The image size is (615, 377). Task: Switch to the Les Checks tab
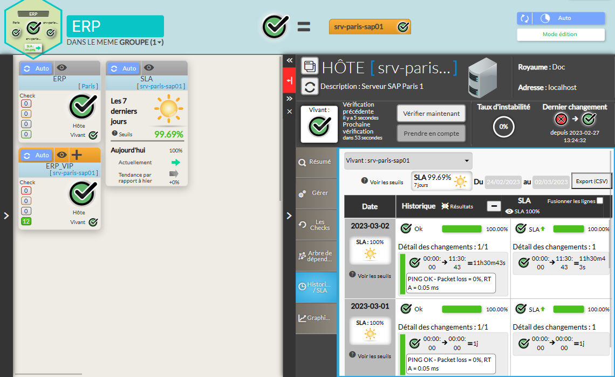(316, 225)
